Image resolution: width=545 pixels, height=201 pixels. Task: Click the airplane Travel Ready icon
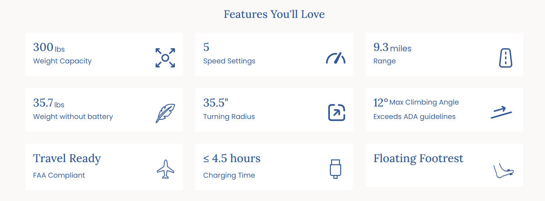pyautogui.click(x=165, y=169)
